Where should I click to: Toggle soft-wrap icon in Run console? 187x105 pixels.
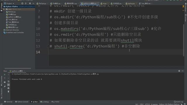(x=8, y=82)
